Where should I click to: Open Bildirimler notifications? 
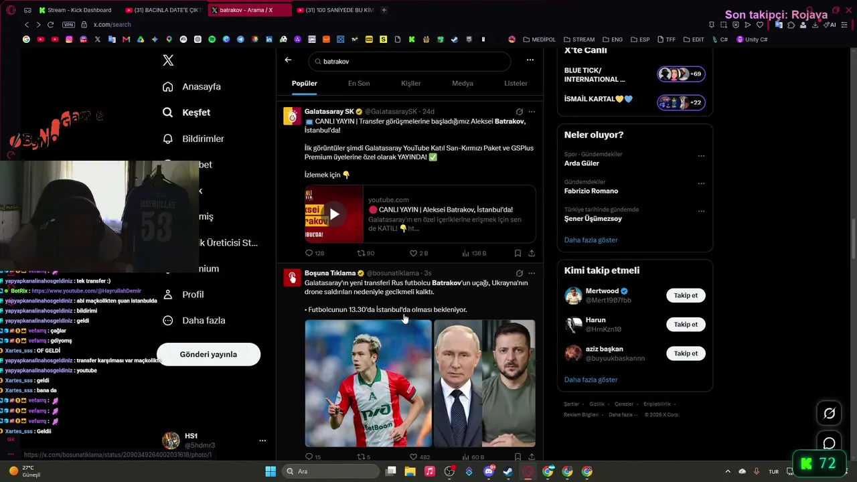[193, 139]
